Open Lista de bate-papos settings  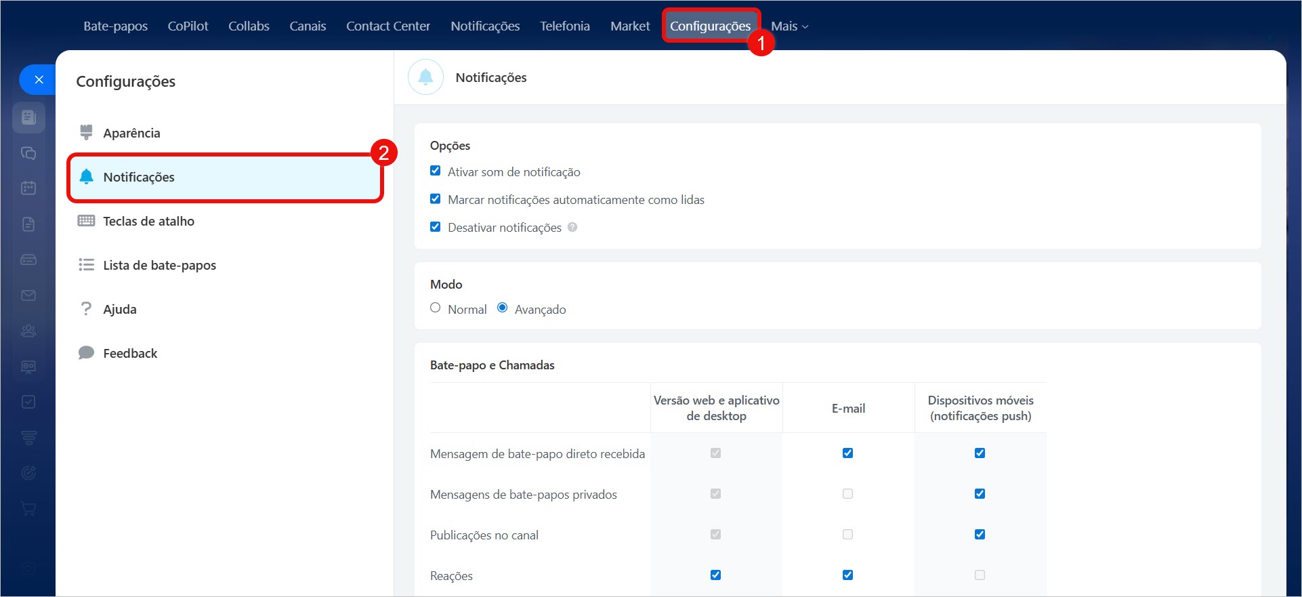tap(226, 265)
